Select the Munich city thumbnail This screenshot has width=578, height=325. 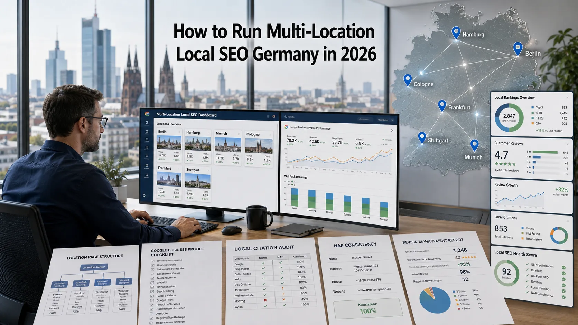[x=228, y=145]
